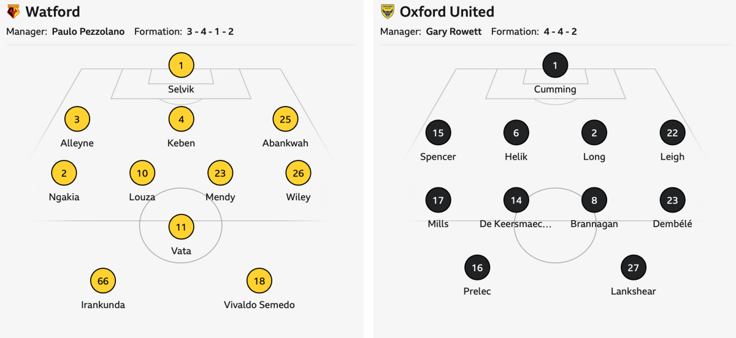Select Irankunda's number 66 badge

point(103,281)
